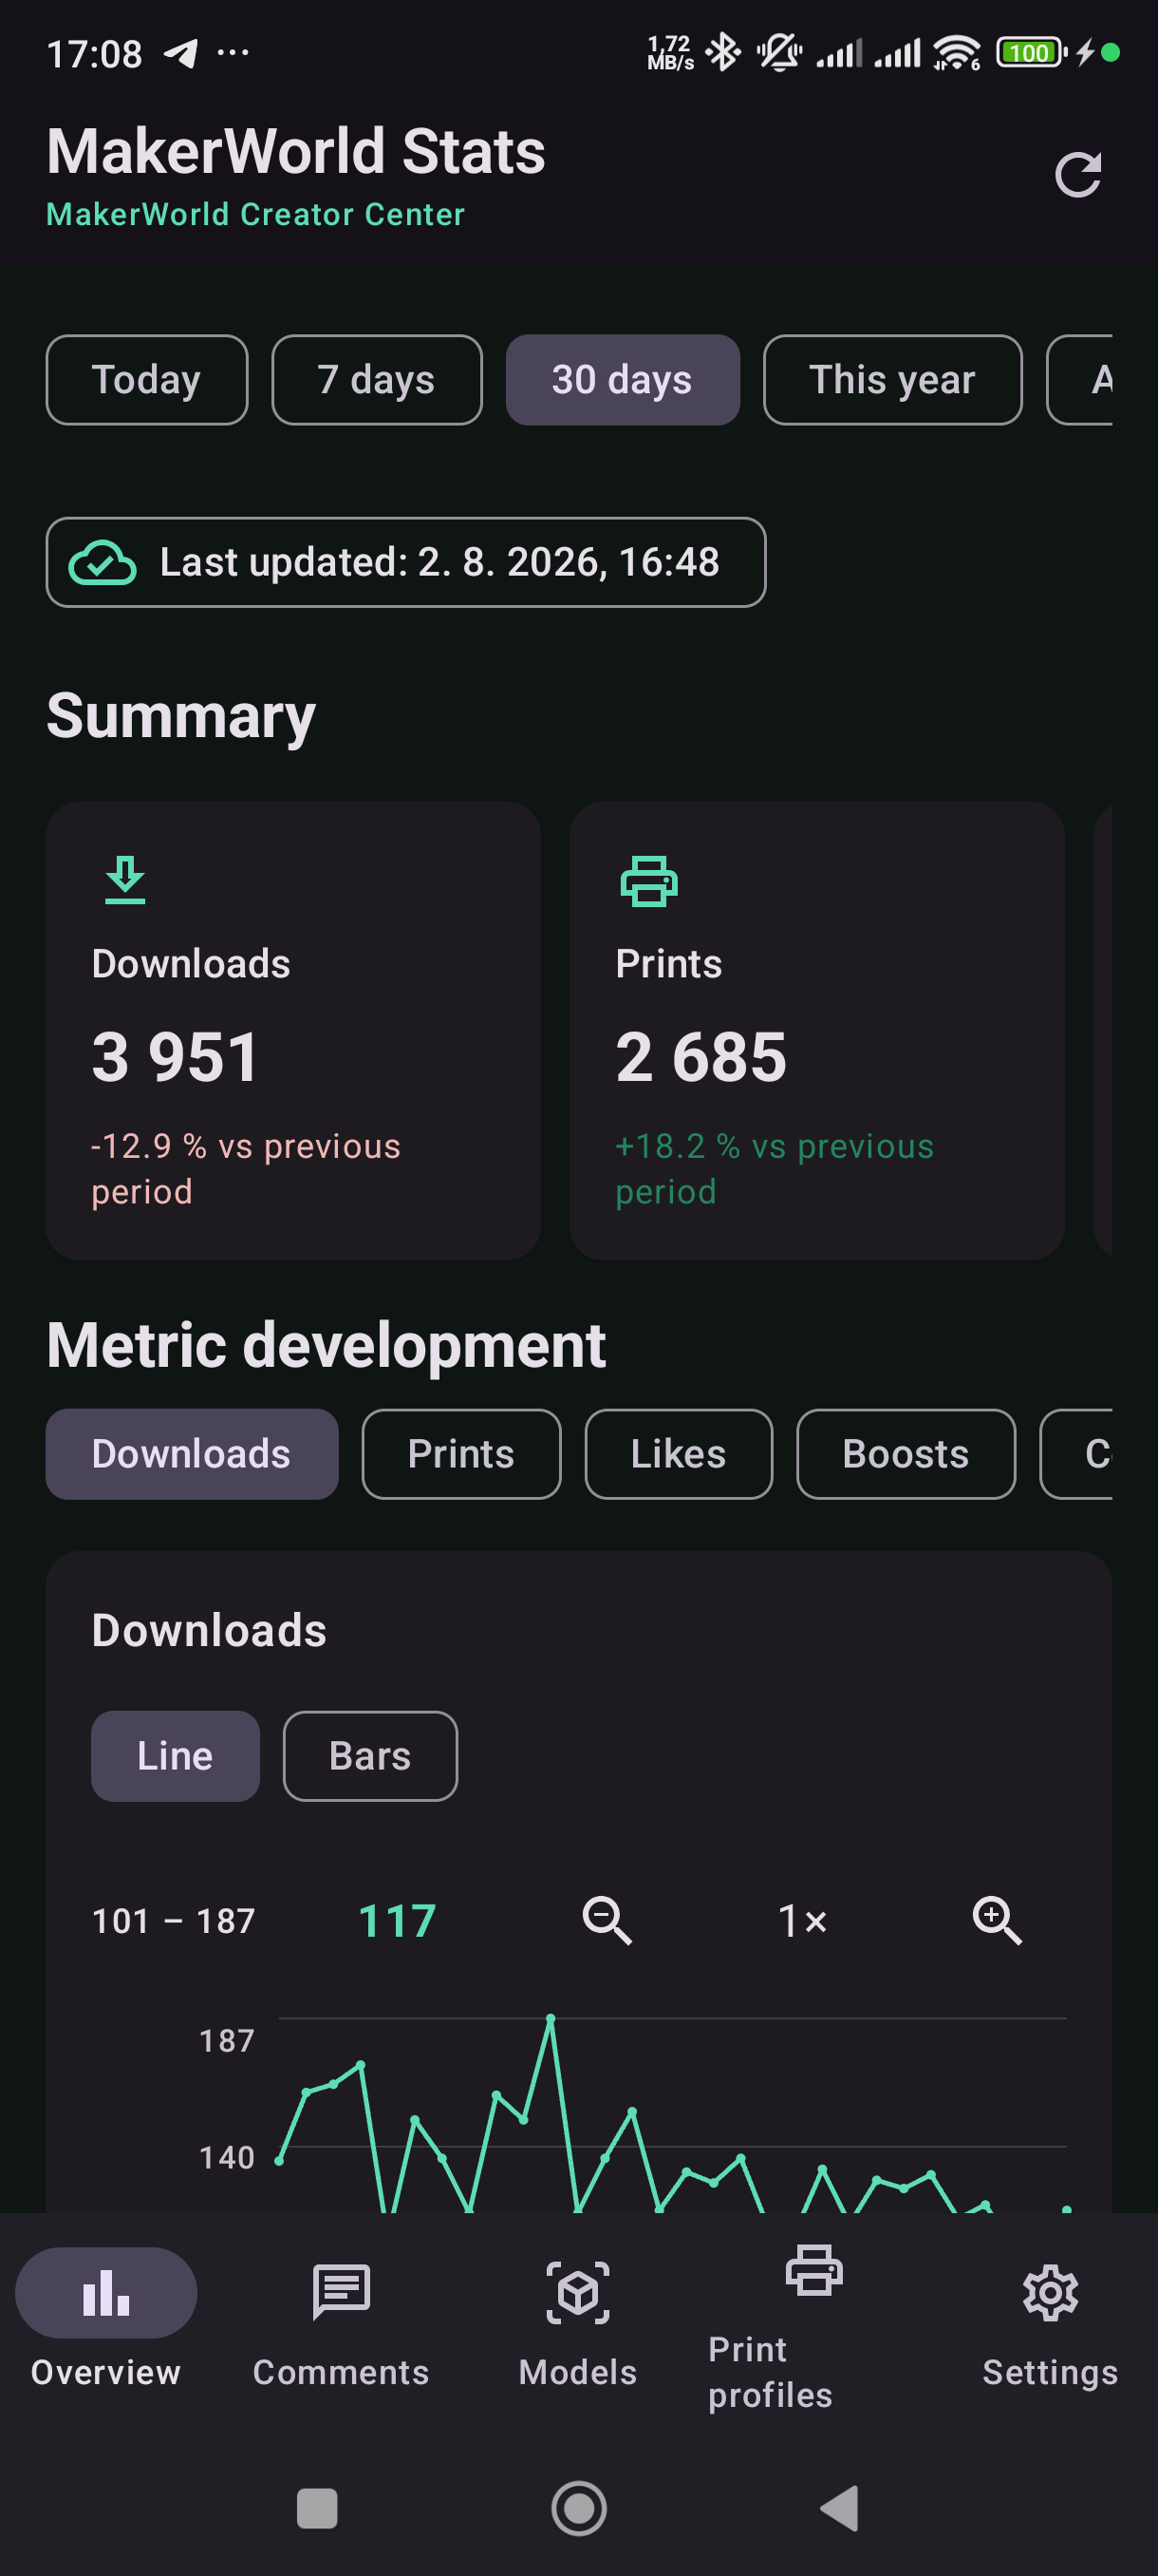The height and width of the screenshot is (2576, 1158).
Task: Open the Downloads summary card
Action: (292, 1030)
